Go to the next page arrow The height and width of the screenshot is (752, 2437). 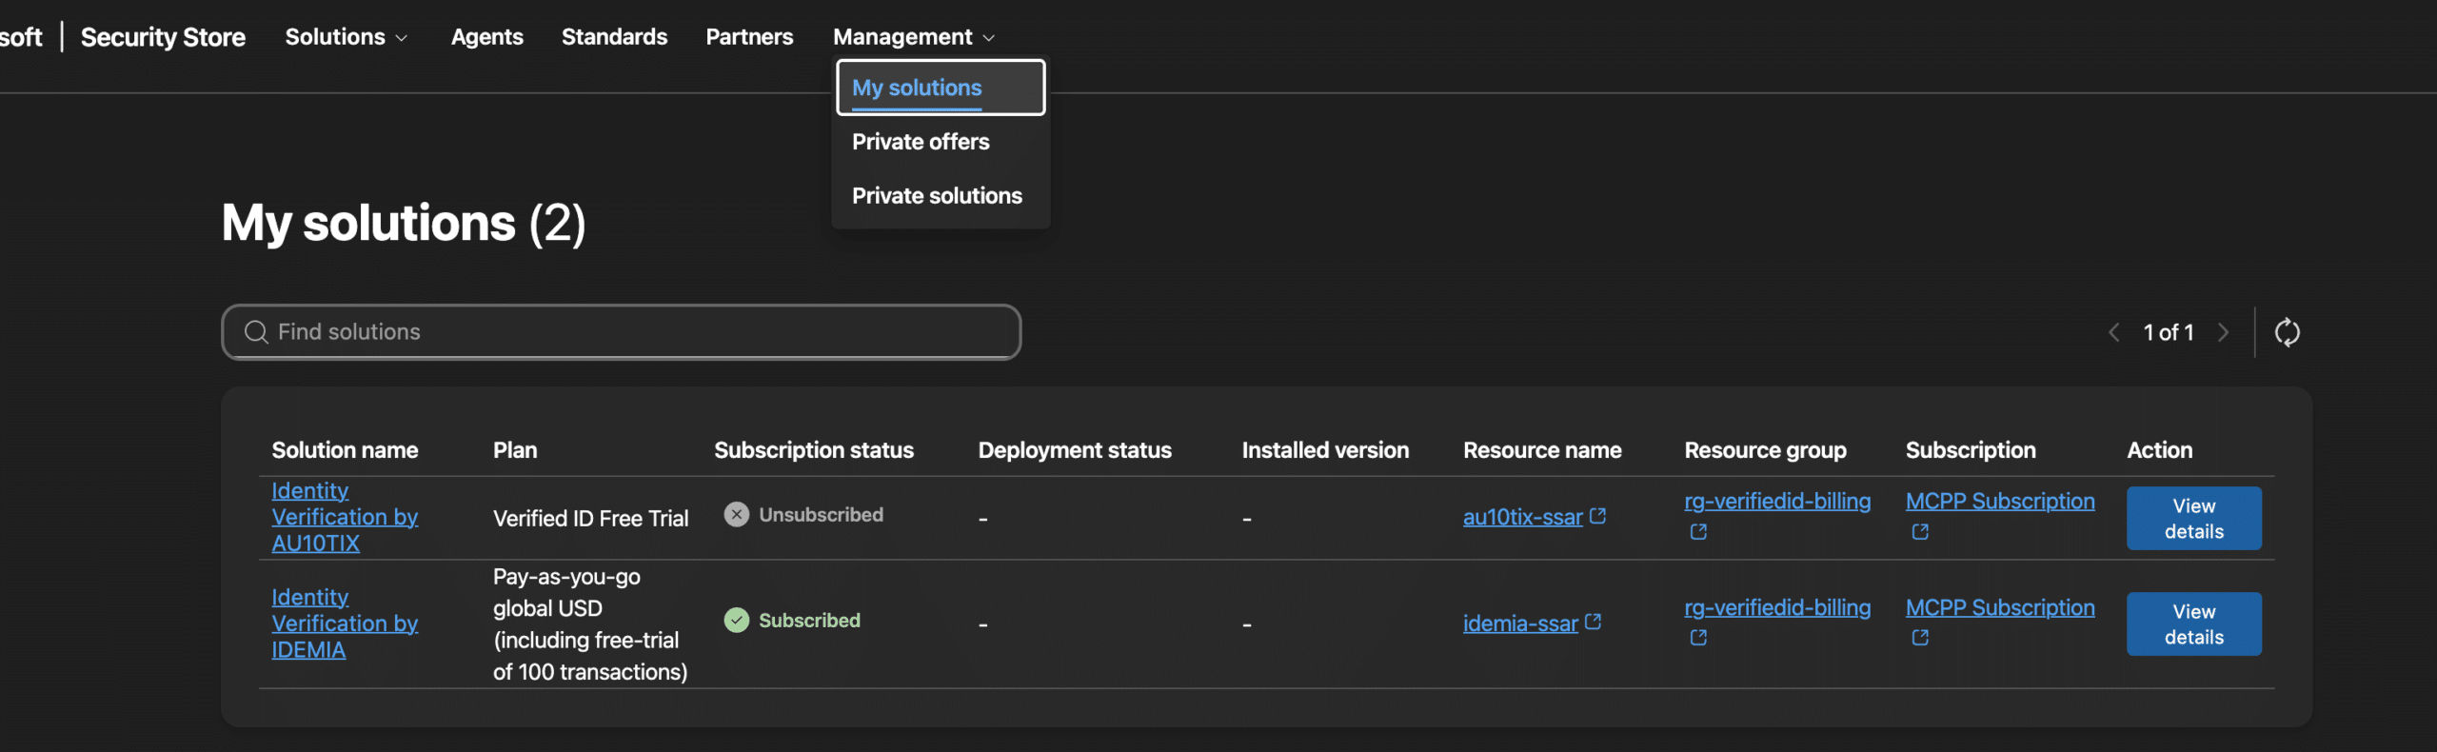[2223, 332]
